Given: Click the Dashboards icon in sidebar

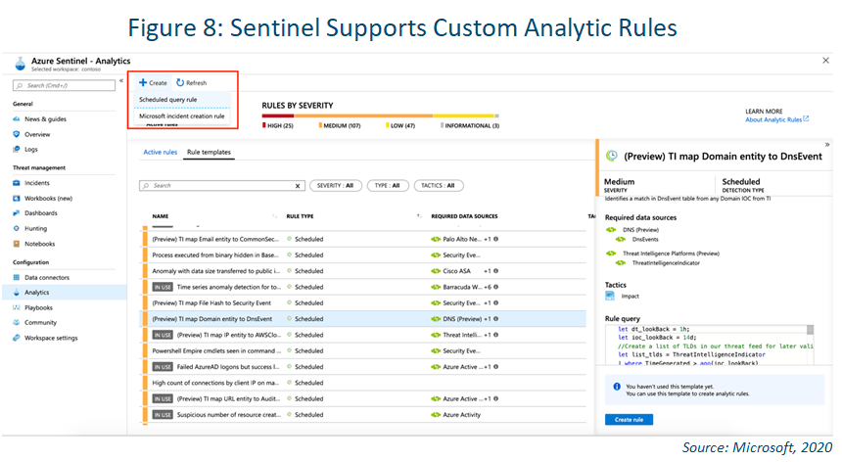Looking at the screenshot, I should point(16,213).
